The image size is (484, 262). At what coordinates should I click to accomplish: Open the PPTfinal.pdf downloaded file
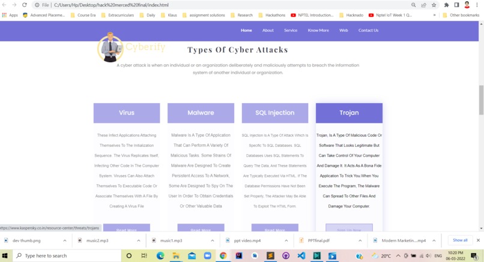point(318,240)
